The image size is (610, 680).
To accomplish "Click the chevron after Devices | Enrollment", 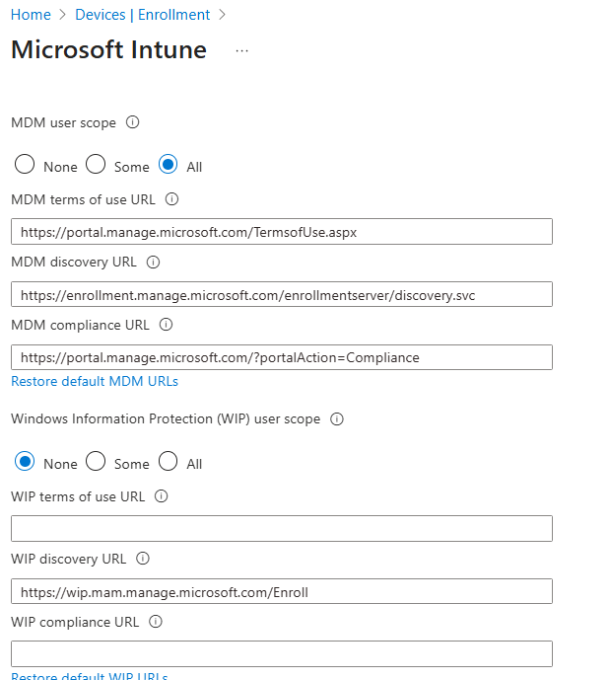I will [x=222, y=15].
